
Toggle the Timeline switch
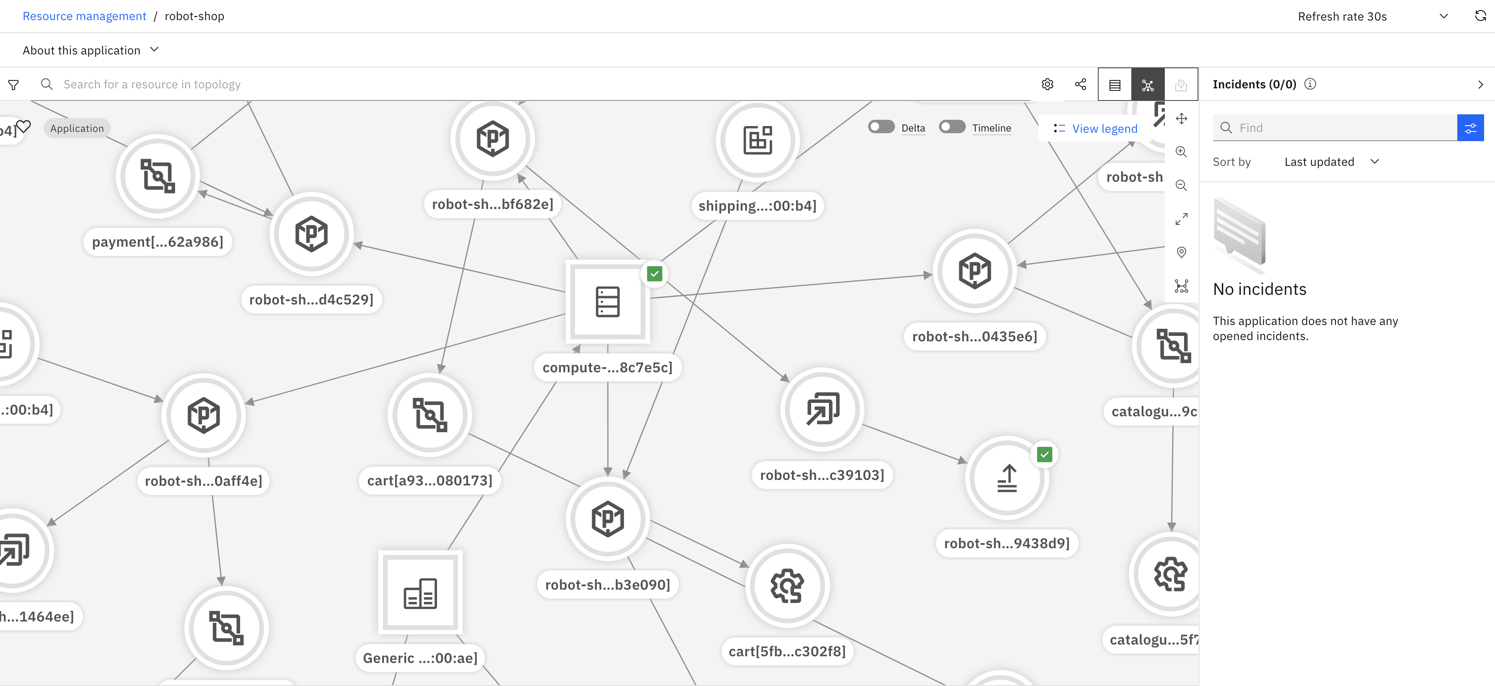[x=952, y=127]
